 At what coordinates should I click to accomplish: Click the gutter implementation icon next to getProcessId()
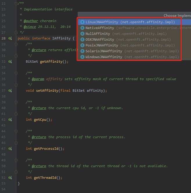click(x=10, y=149)
